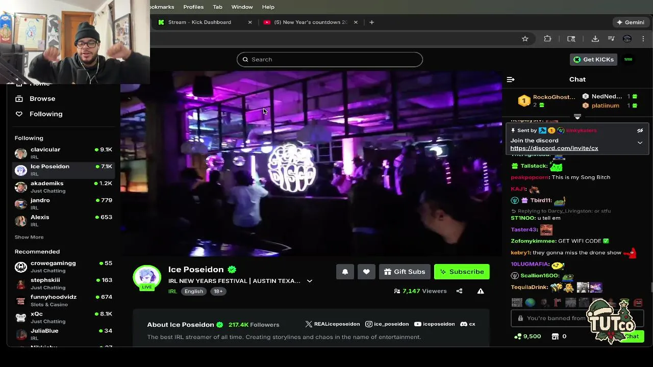Open the media control toolbar icon
Viewport: 653px width, 367px height.
pyautogui.click(x=611, y=39)
